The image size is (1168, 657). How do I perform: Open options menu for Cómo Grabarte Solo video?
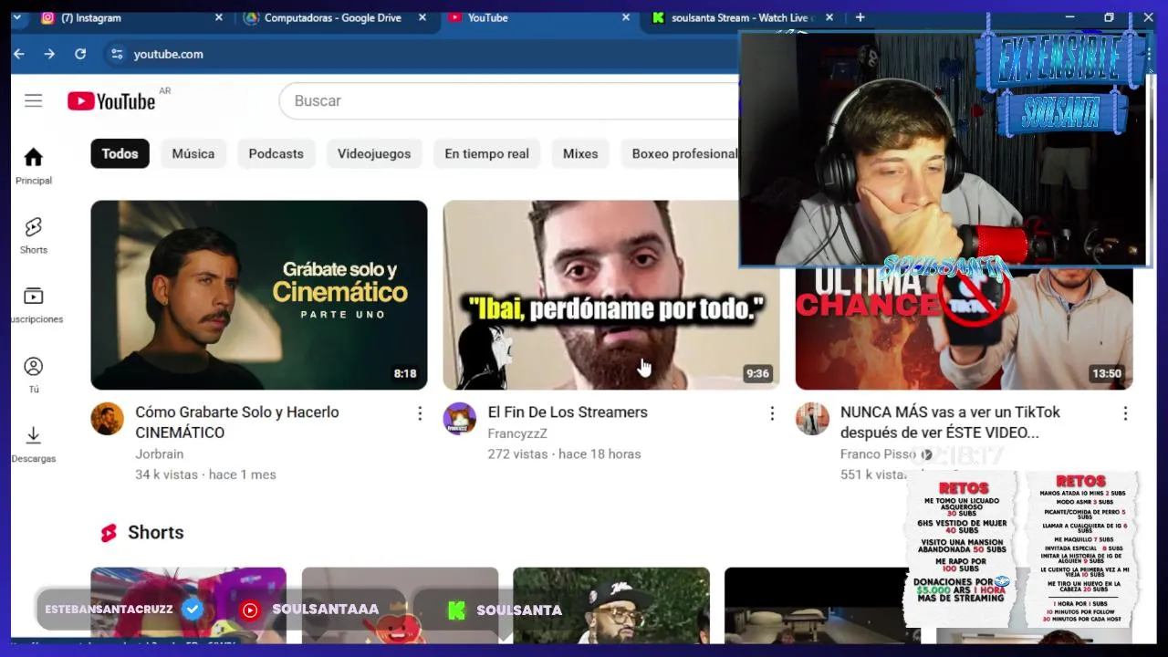coord(420,413)
